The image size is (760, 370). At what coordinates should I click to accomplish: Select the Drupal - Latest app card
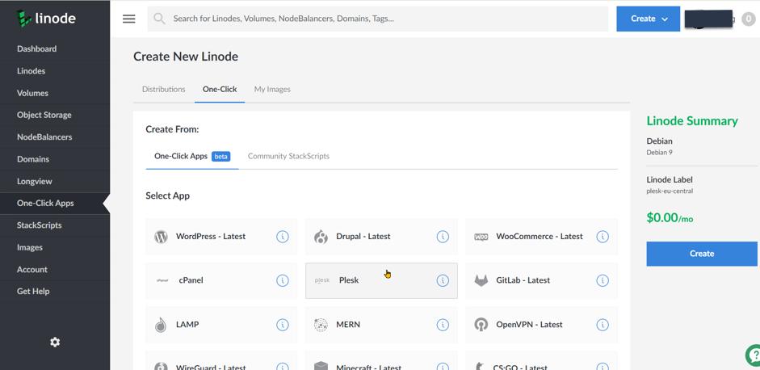(381, 237)
